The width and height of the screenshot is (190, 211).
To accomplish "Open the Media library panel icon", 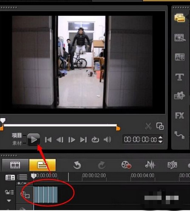I will [180, 18].
